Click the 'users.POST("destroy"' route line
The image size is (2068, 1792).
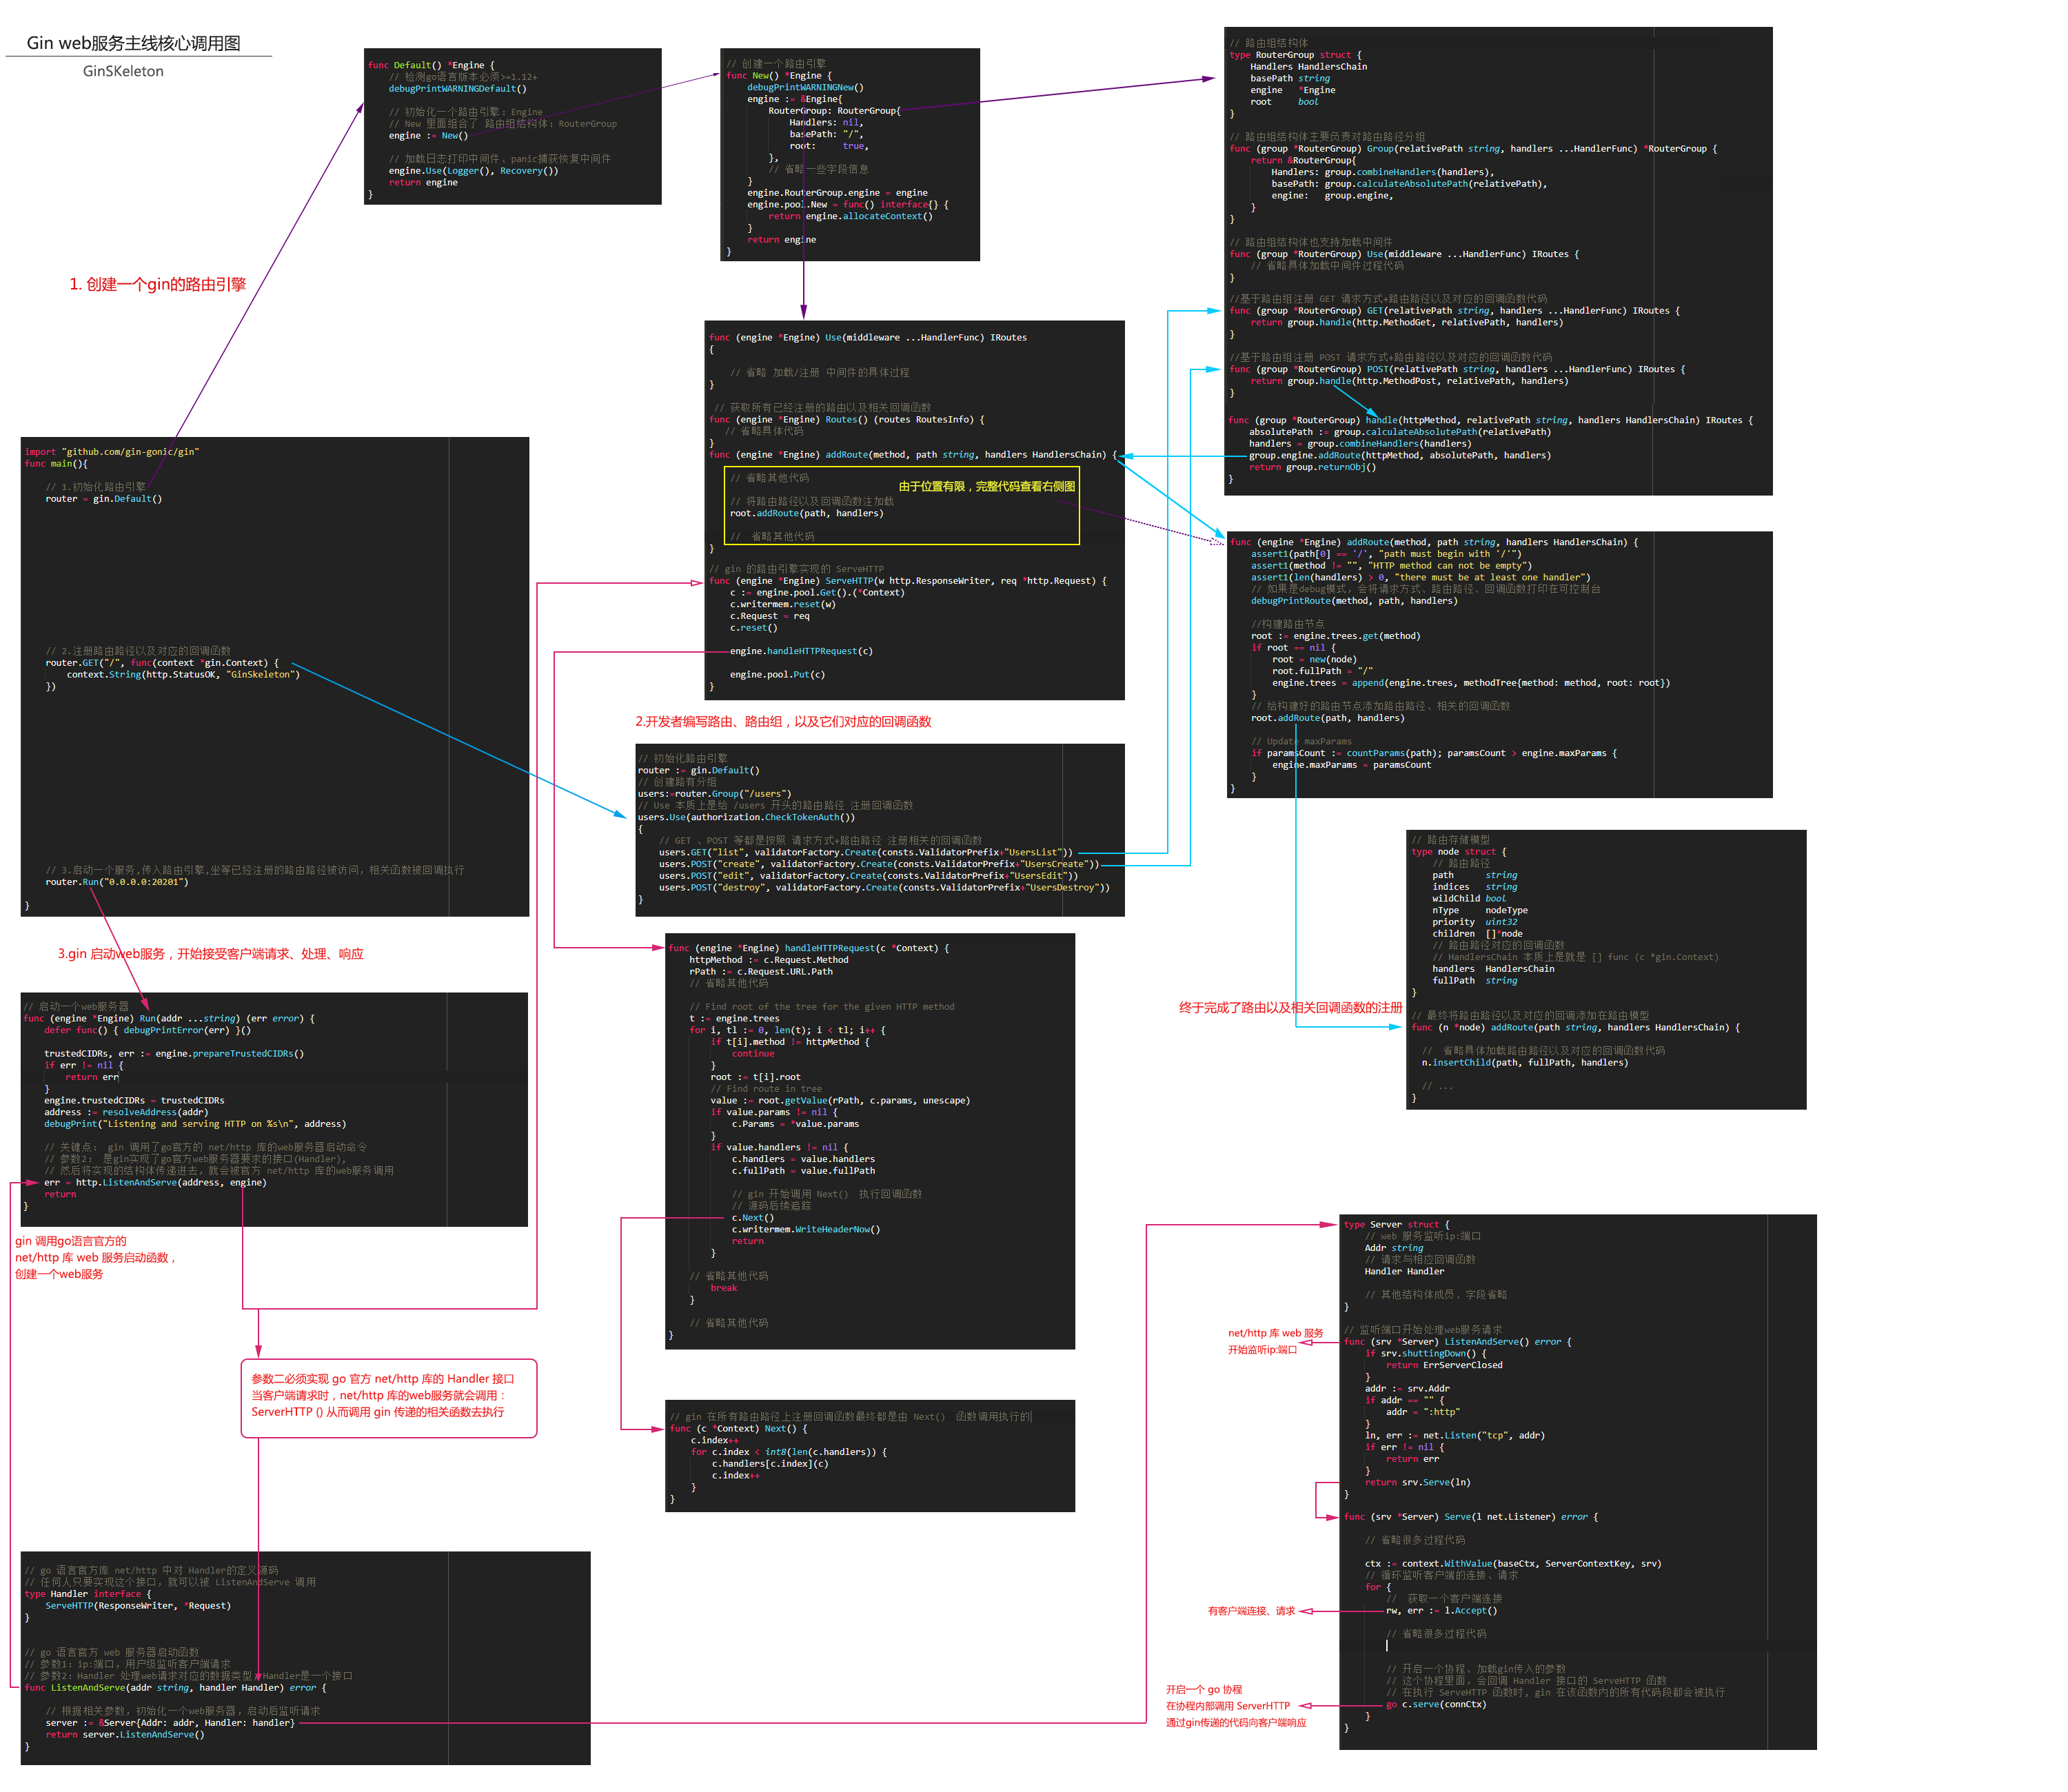pyautogui.click(x=884, y=887)
